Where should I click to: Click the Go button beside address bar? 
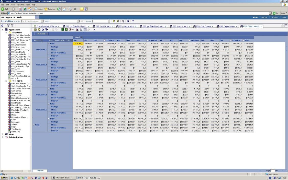275,13
